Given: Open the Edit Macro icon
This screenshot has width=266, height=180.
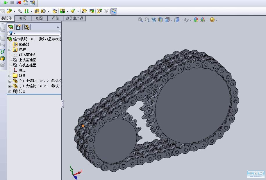Looking at the screenshot, I should pyautogui.click(x=32, y=3).
